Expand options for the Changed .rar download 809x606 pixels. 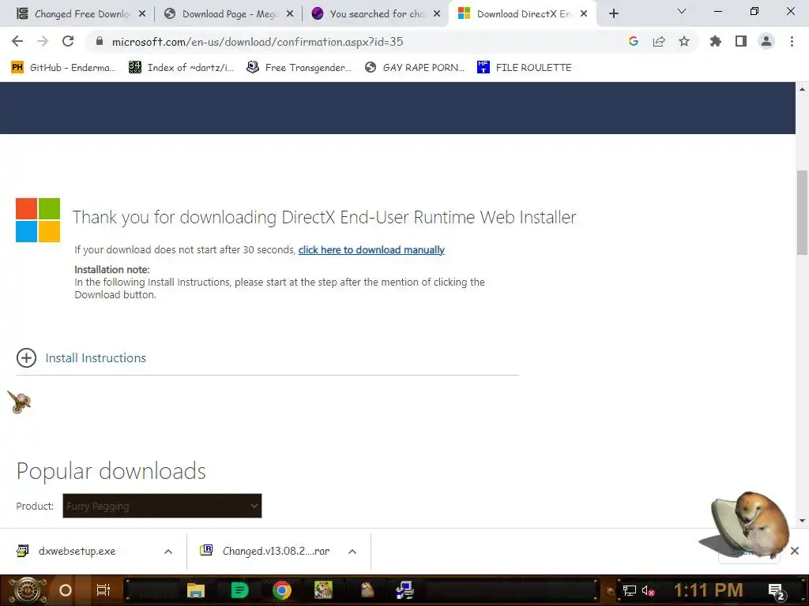coord(352,552)
